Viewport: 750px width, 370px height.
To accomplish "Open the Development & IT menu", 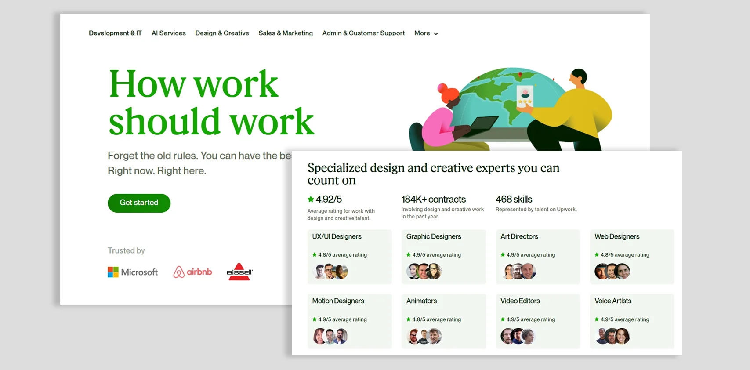I will (x=115, y=33).
